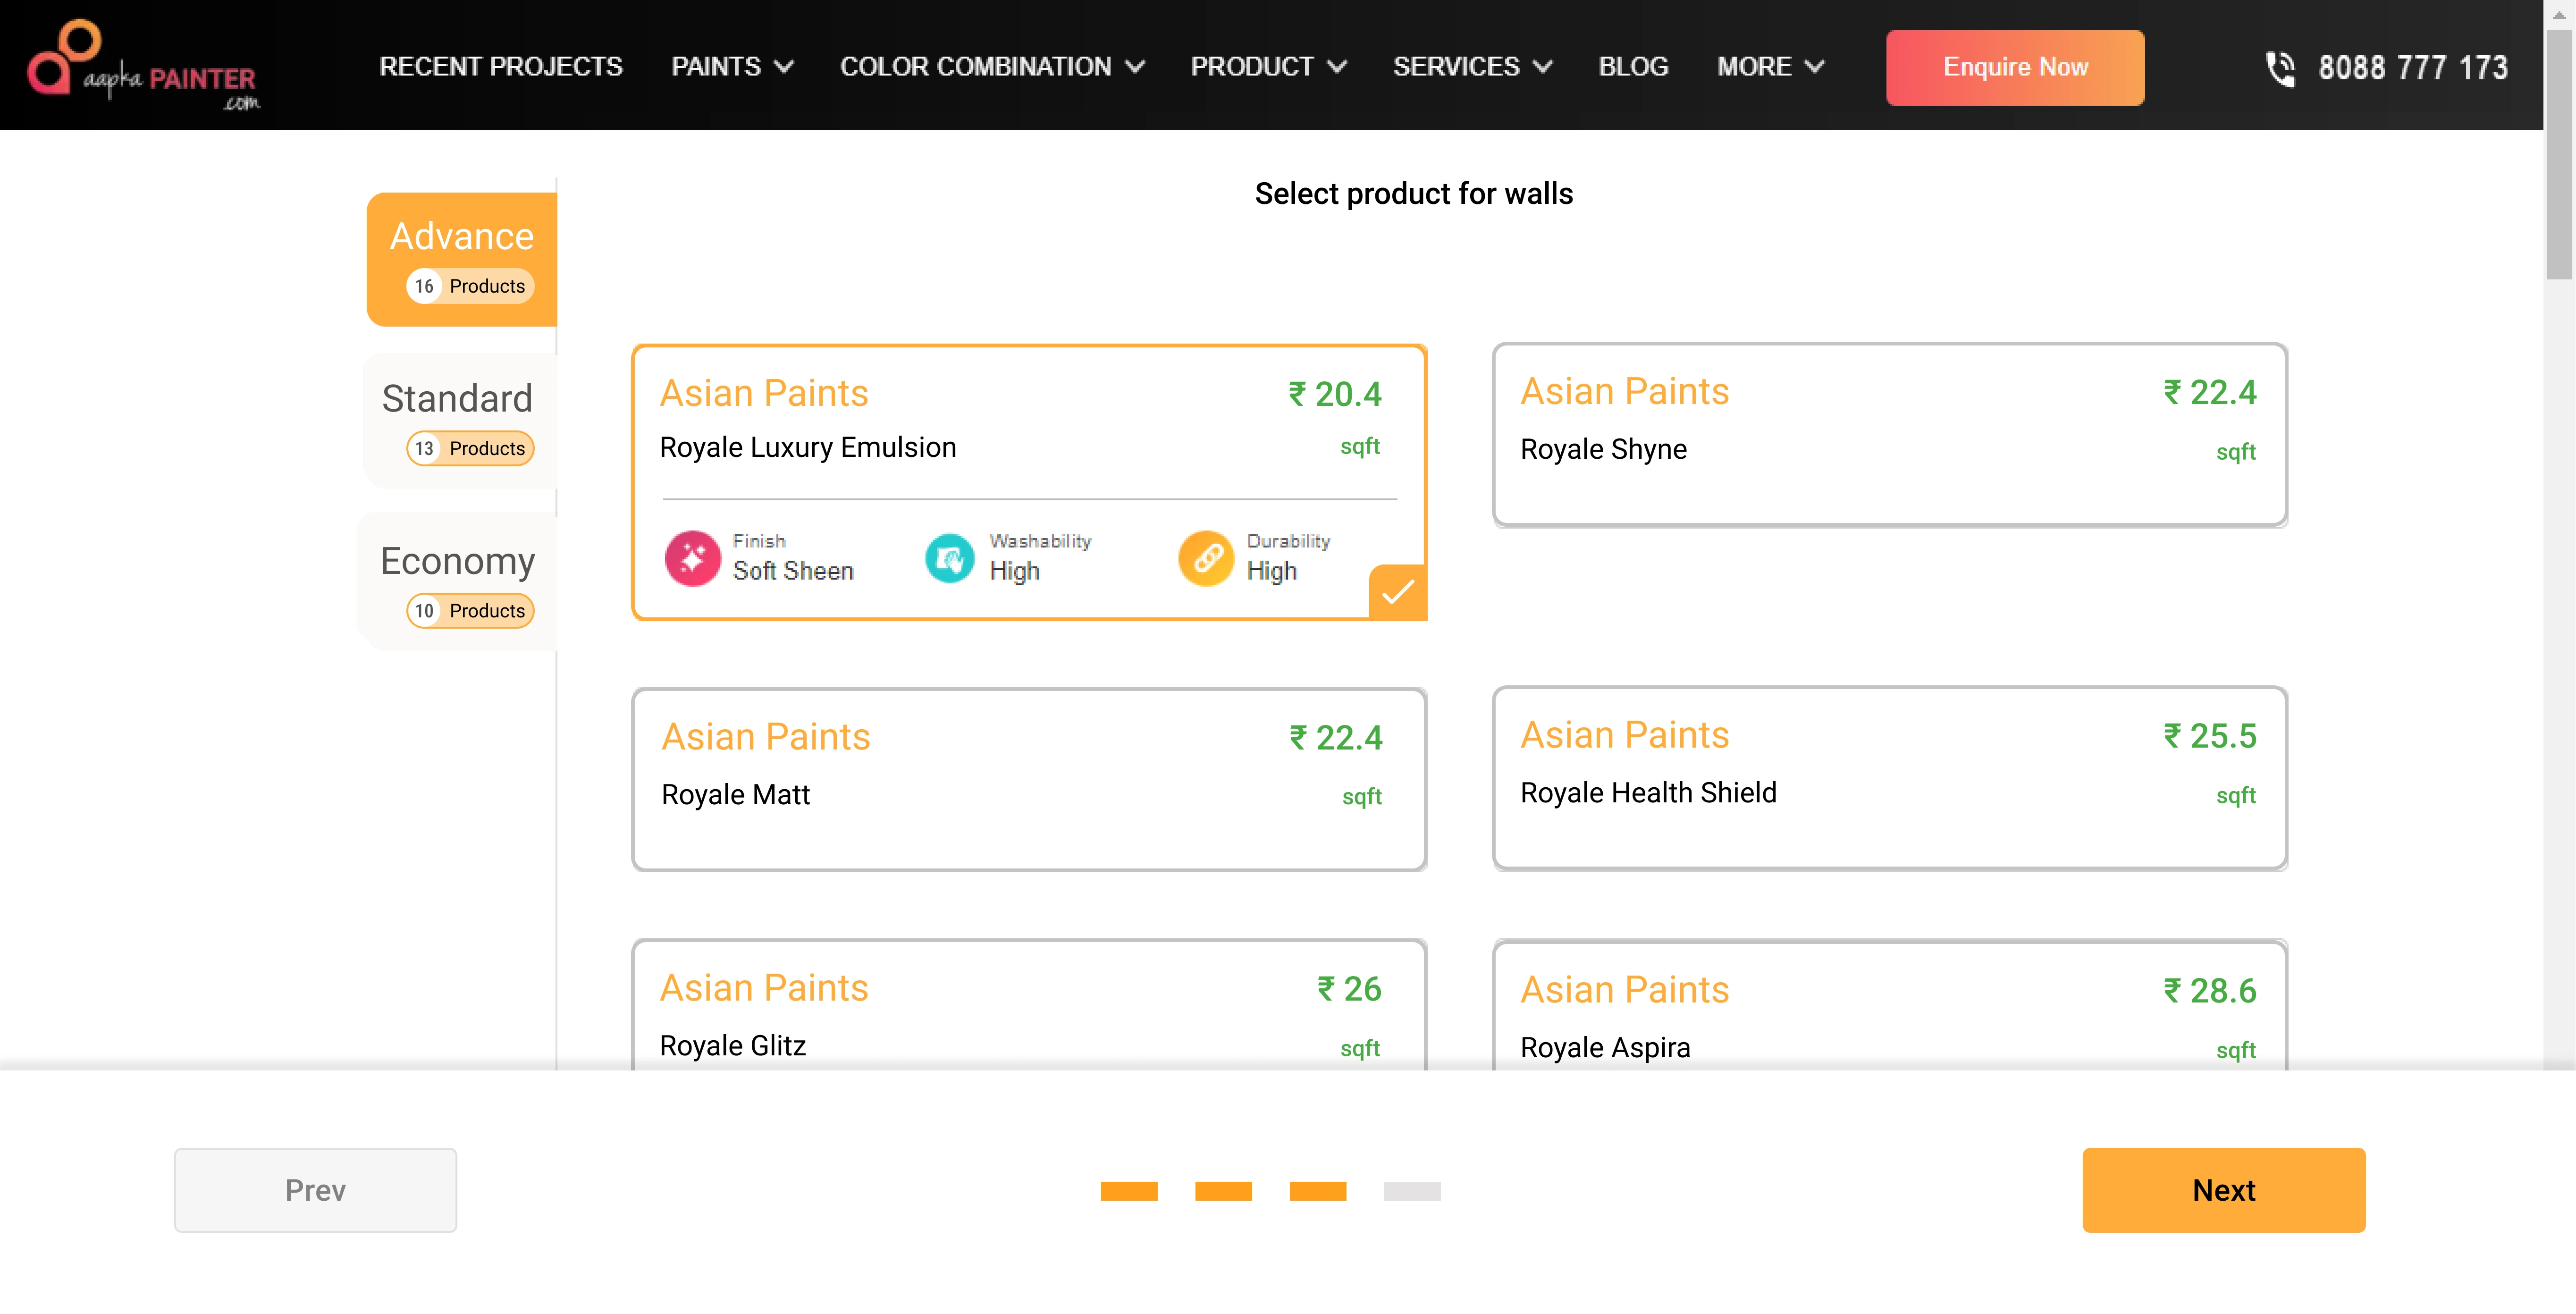
Task: Expand the Color Combination menu
Action: pos(992,66)
